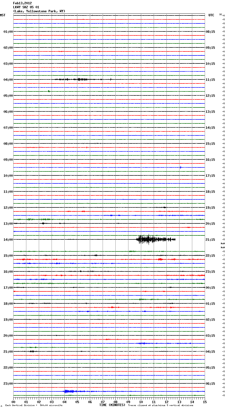Select the 01:00 MST hour label
Image resolution: width=226 pixels, height=409 pixels.
pyautogui.click(x=8, y=32)
